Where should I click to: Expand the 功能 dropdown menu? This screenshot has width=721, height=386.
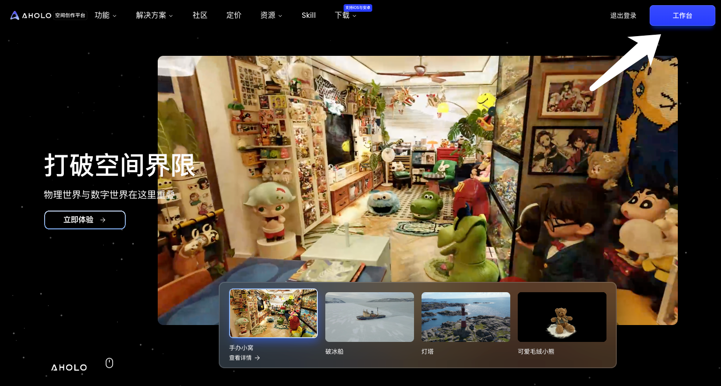pos(106,15)
